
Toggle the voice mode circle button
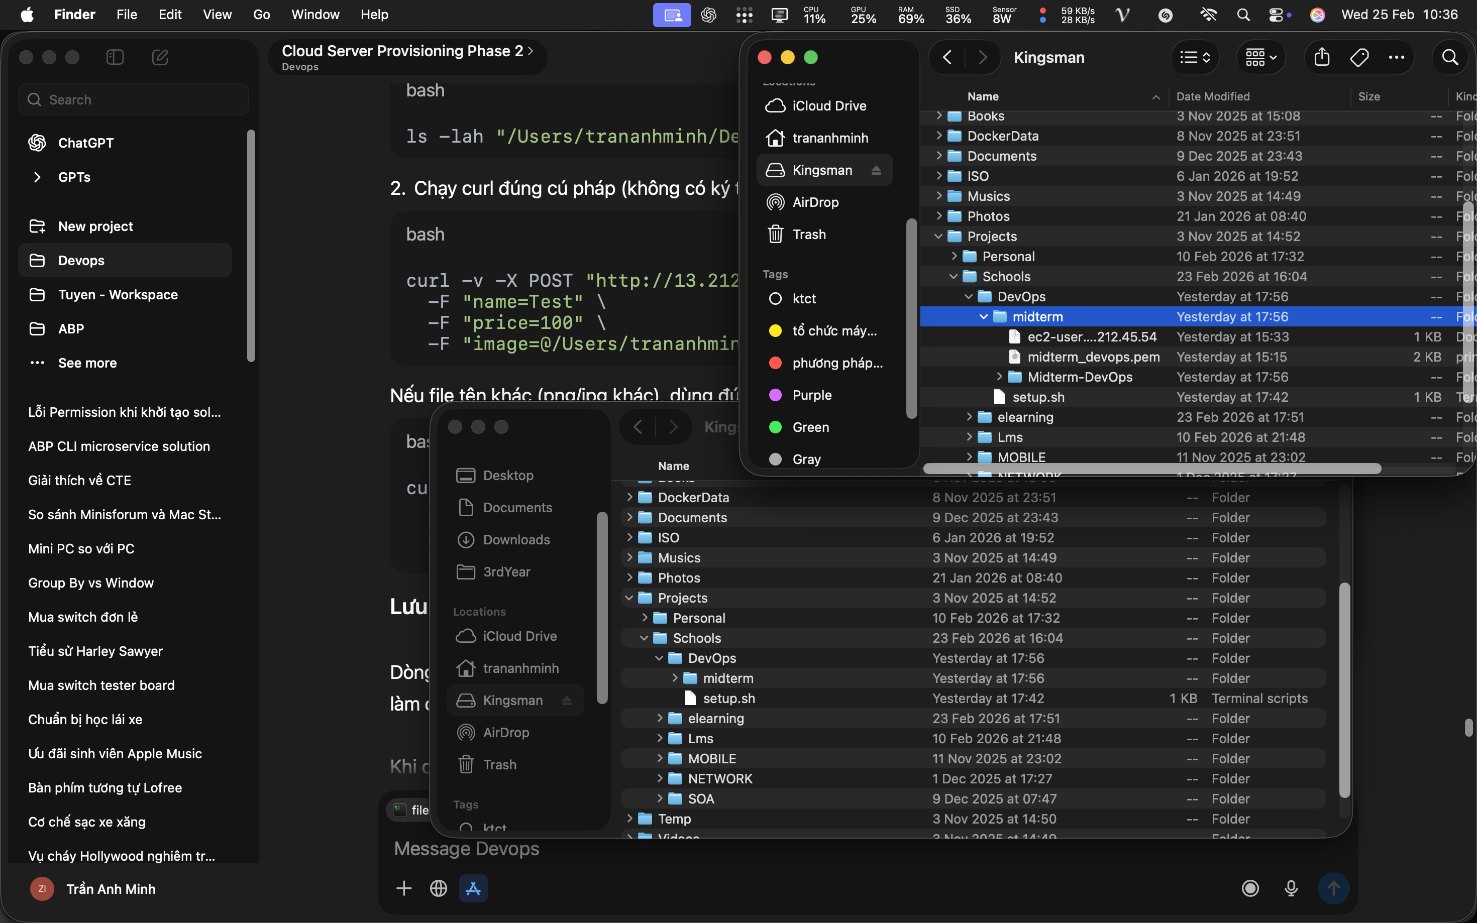[1250, 888]
